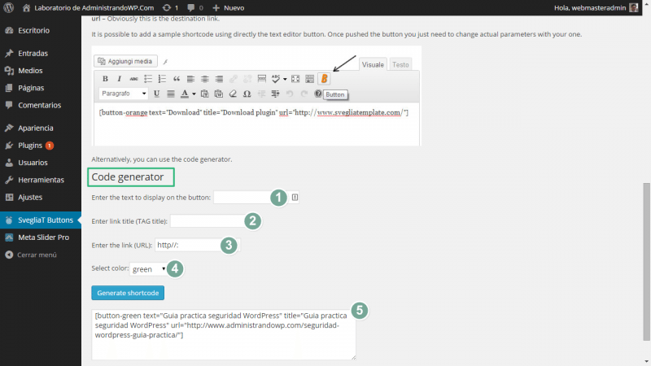
Task: Click the user avatar in admin bar
Action: tap(634, 7)
